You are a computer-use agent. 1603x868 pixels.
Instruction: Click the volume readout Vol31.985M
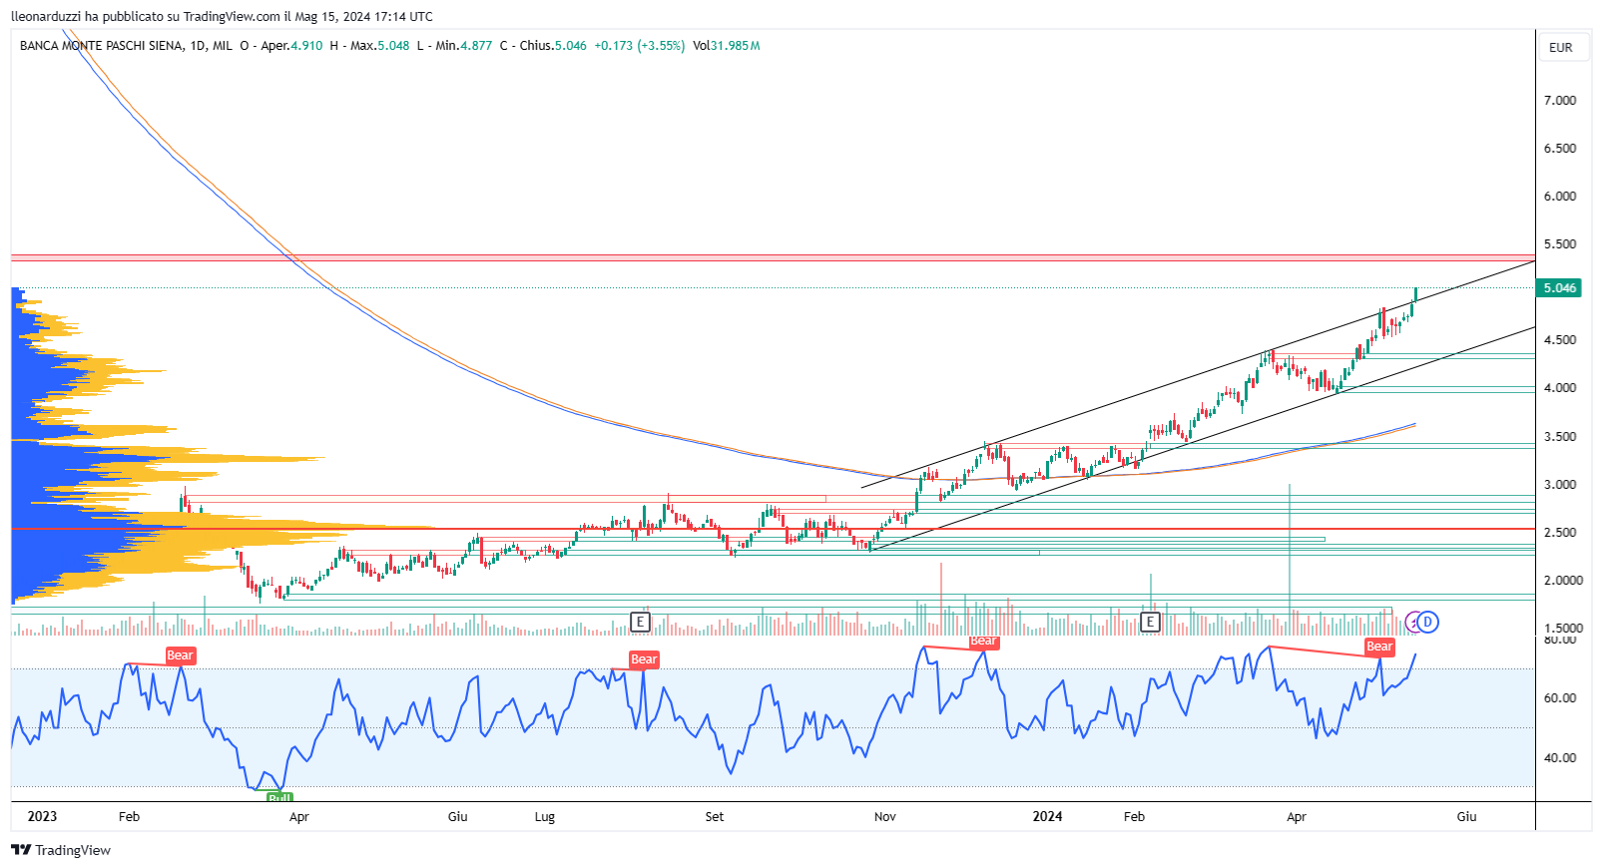727,46
